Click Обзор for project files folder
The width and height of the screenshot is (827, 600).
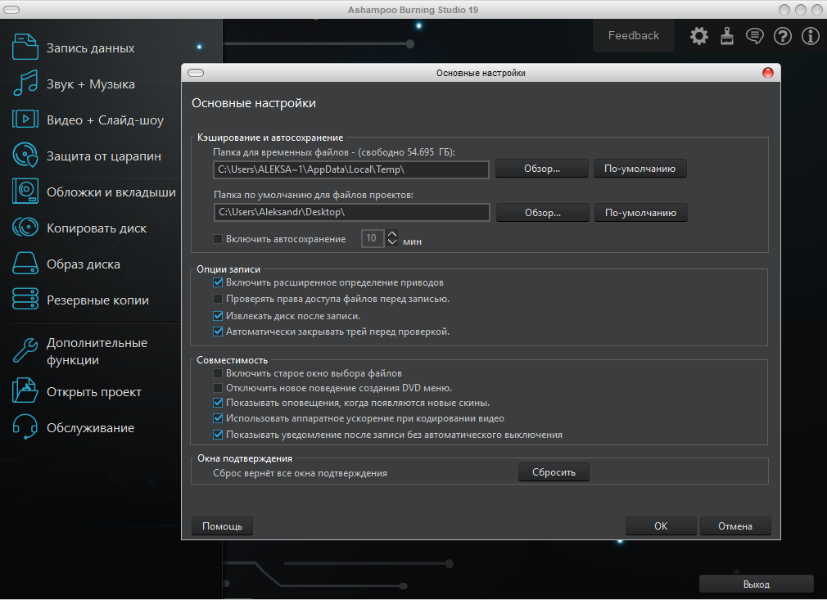point(543,213)
